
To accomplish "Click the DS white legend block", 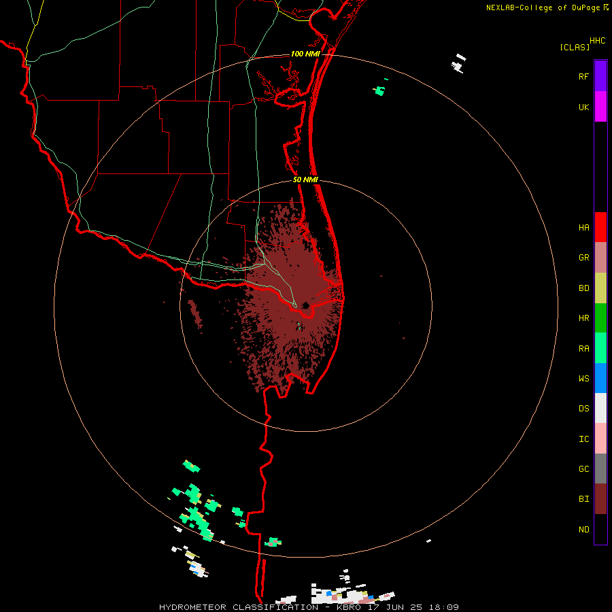I will point(600,408).
